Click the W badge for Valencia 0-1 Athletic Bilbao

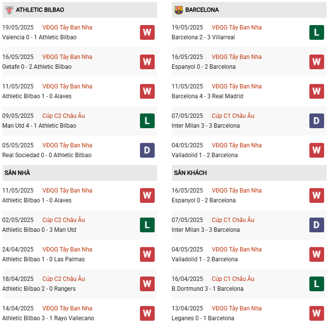coord(147,32)
